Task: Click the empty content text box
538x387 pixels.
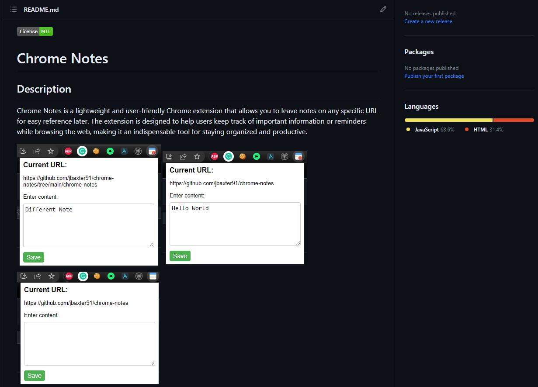Action: [90, 344]
